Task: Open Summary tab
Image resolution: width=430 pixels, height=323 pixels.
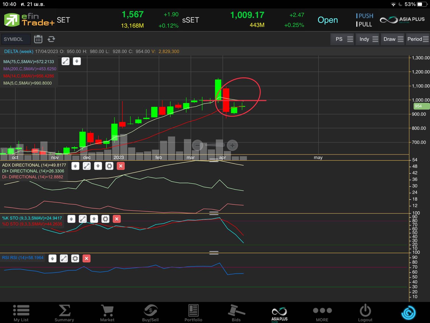Action: coord(64,313)
